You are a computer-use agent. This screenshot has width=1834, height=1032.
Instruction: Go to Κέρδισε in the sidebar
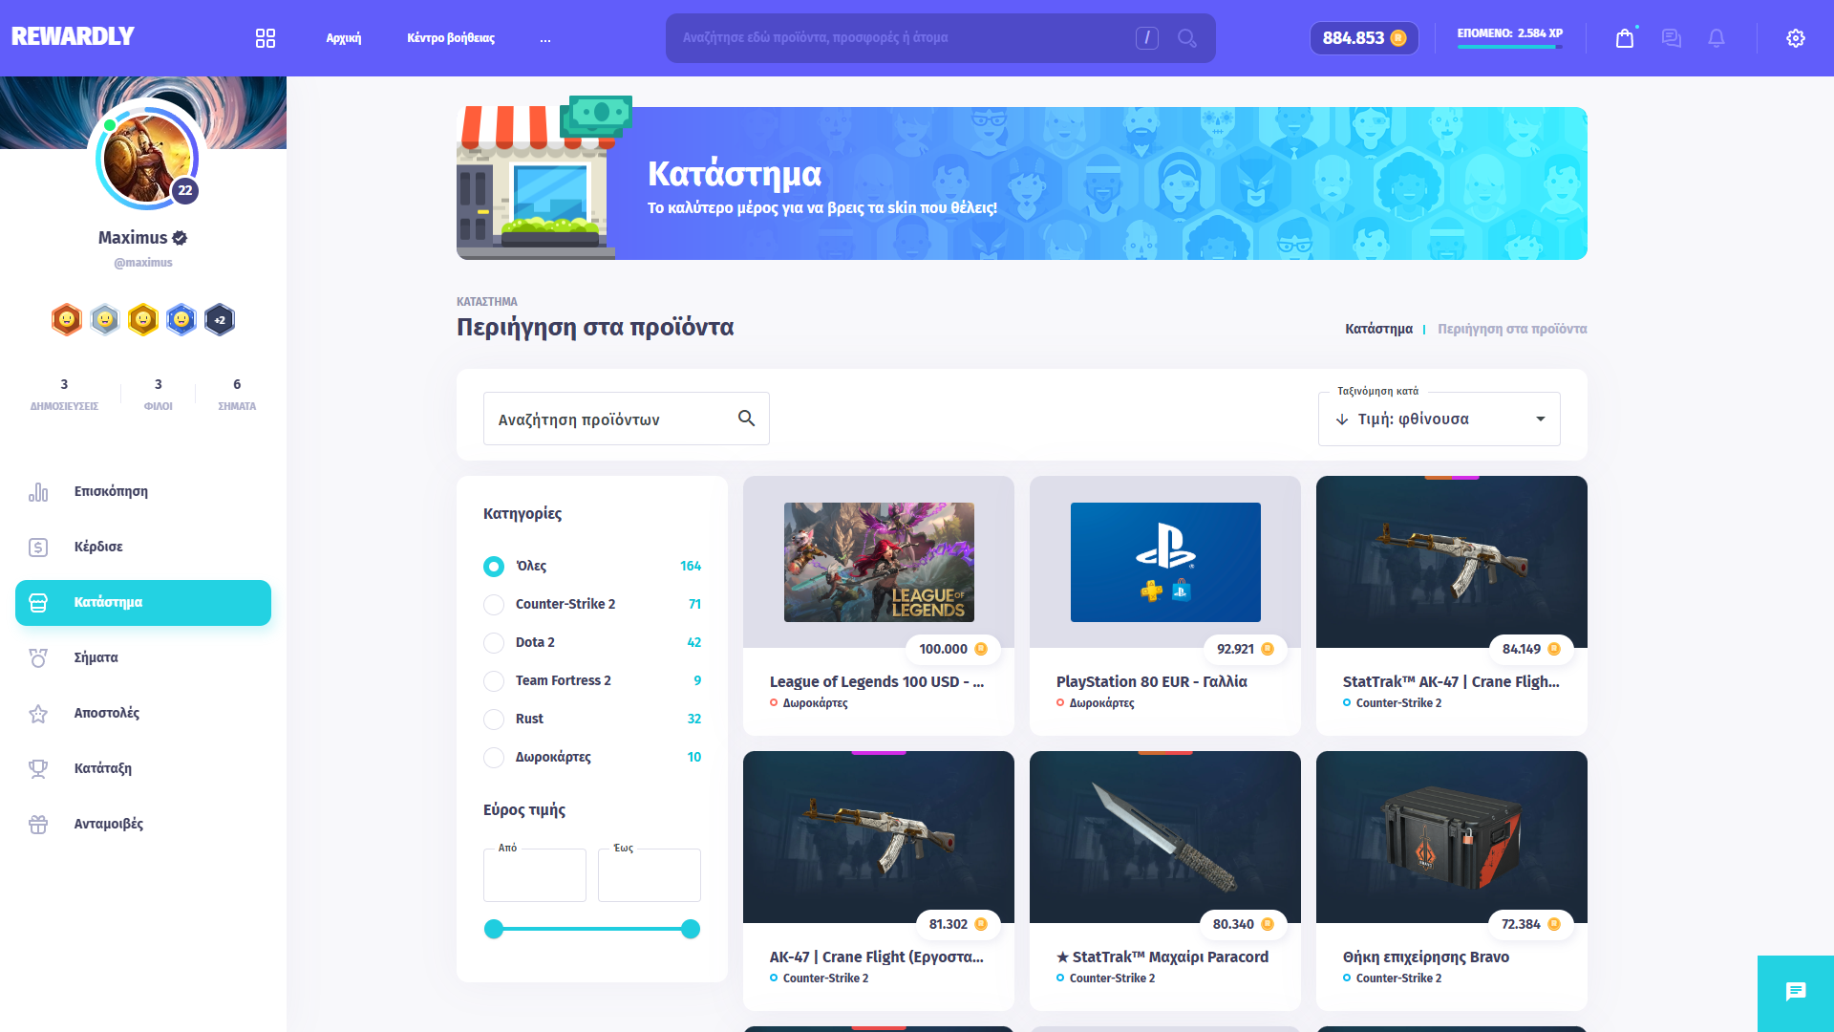(x=143, y=548)
